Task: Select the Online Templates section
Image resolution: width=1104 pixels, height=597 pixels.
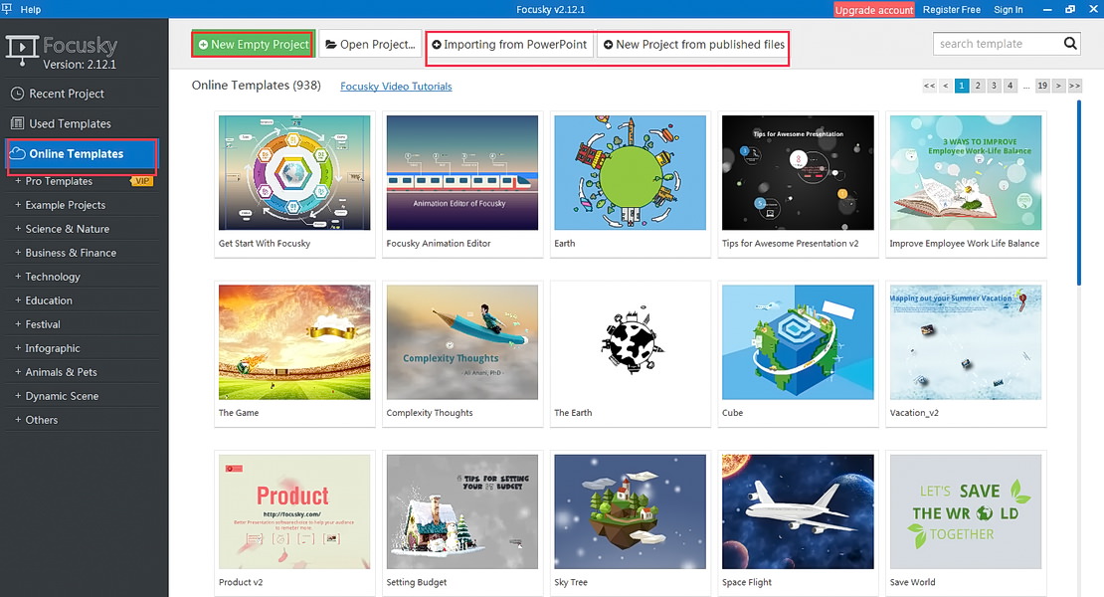Action: tap(83, 153)
